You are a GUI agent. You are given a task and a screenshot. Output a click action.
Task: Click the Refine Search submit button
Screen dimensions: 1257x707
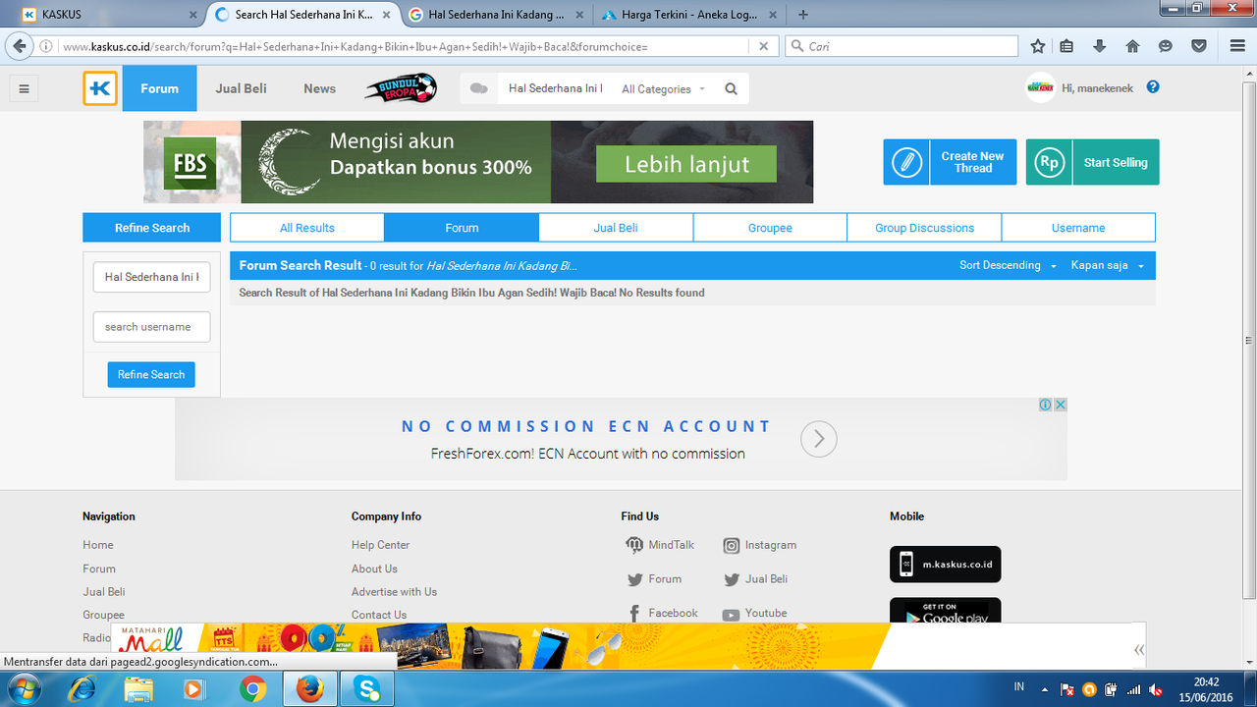(151, 374)
